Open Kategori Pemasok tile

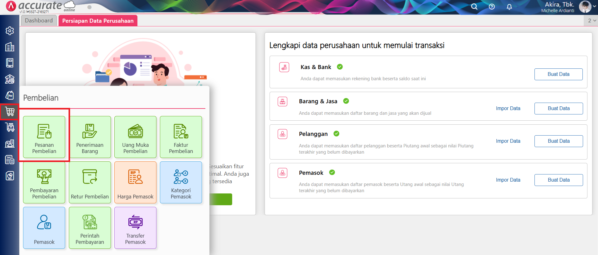click(x=181, y=183)
